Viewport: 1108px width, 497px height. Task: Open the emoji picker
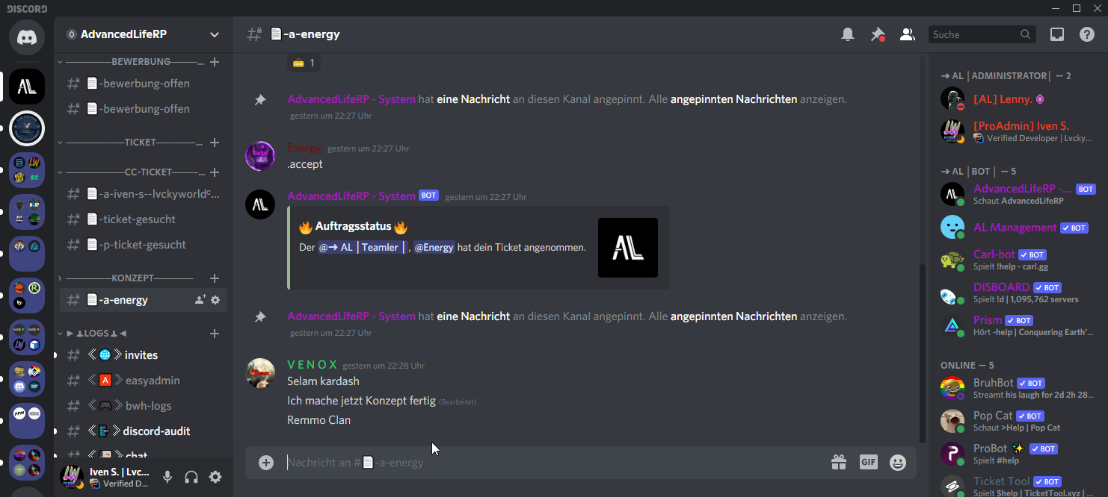click(x=898, y=463)
